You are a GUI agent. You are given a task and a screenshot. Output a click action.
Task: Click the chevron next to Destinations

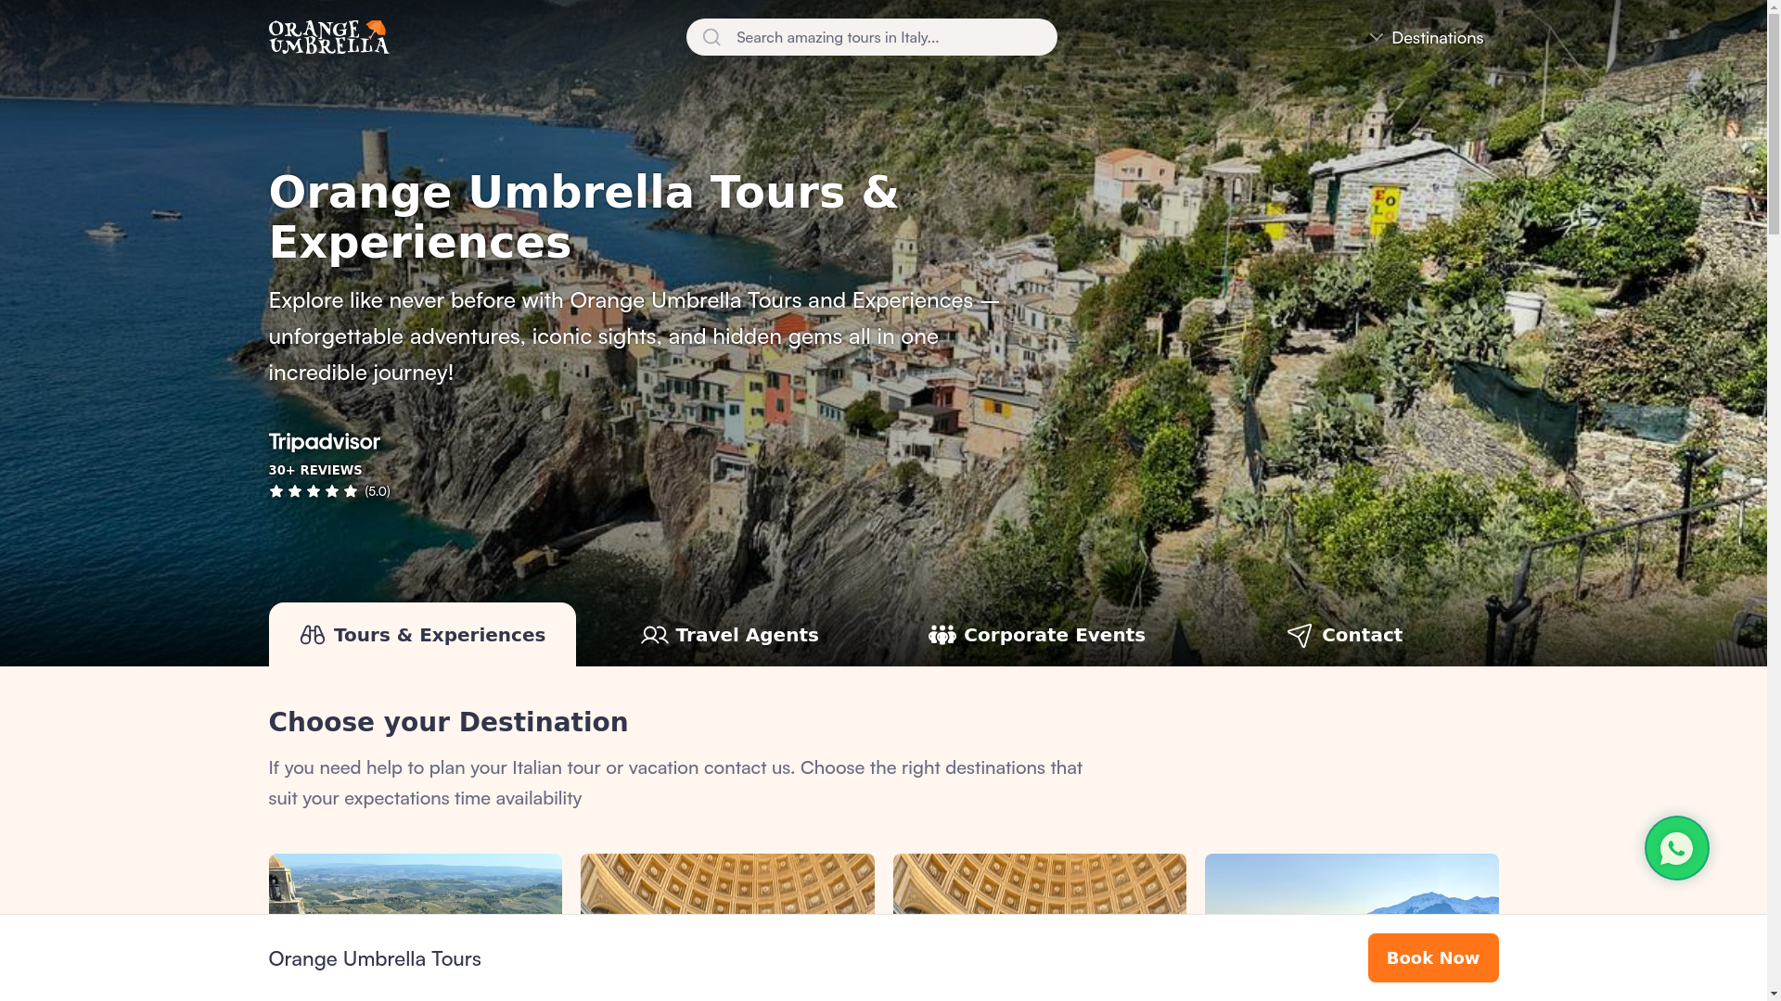pyautogui.click(x=1376, y=38)
